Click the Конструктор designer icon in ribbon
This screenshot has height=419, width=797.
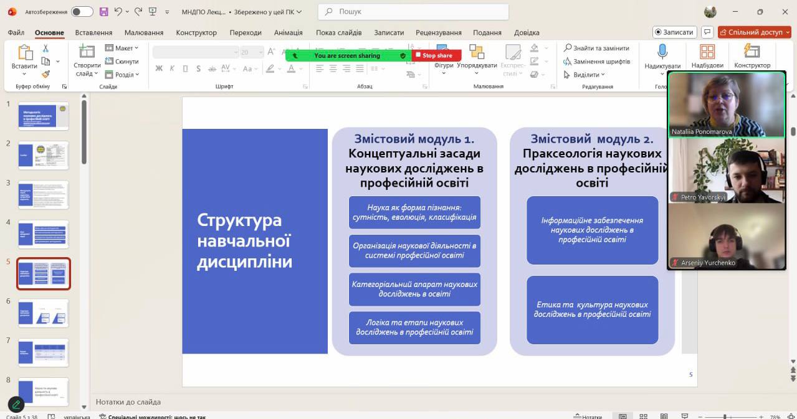click(752, 52)
